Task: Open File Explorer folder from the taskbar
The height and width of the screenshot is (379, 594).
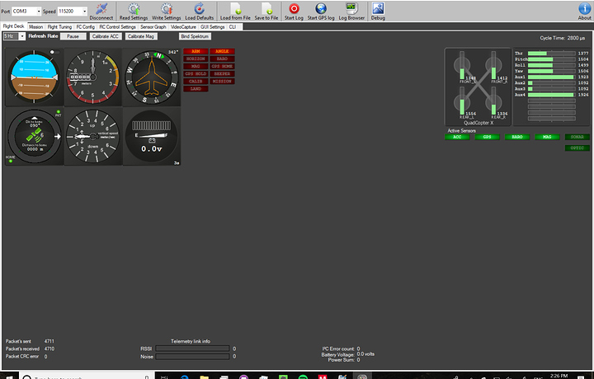Action: tap(205, 377)
